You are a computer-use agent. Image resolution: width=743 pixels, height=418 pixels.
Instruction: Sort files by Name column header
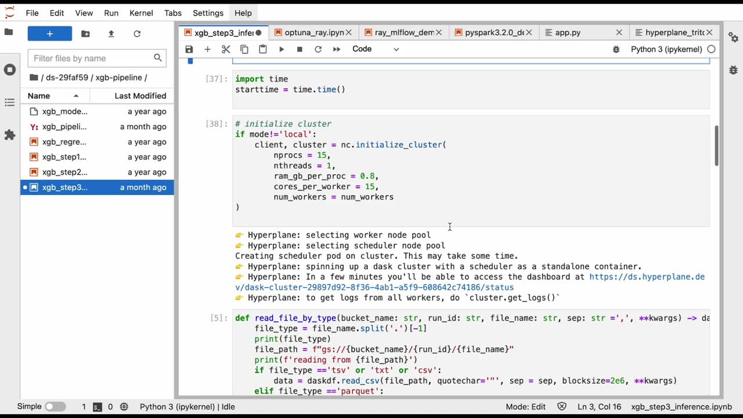point(39,96)
